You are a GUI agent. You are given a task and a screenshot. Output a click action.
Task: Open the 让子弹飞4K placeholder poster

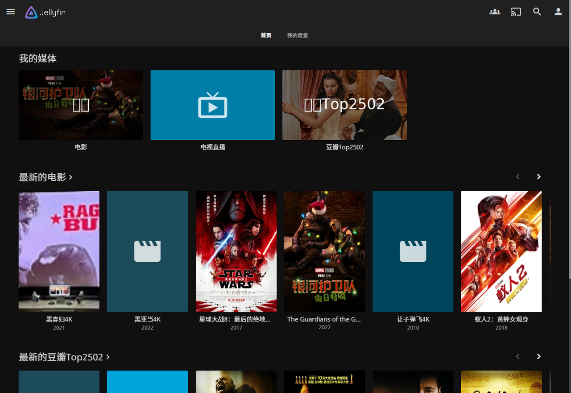coord(413,251)
